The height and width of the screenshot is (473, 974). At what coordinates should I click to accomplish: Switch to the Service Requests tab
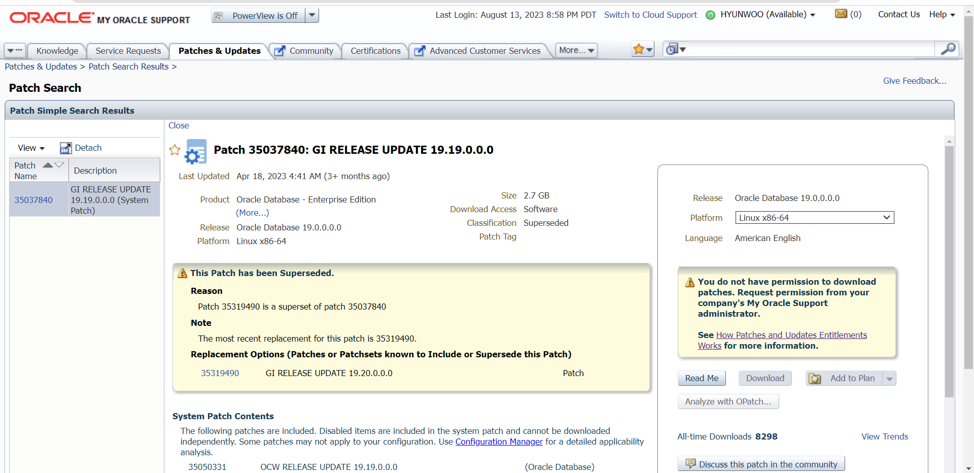click(128, 51)
